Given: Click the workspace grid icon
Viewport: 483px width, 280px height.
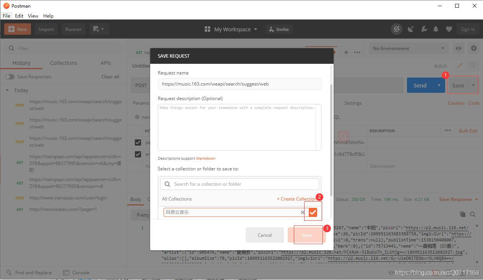Looking at the screenshot, I should pyautogui.click(x=207, y=29).
